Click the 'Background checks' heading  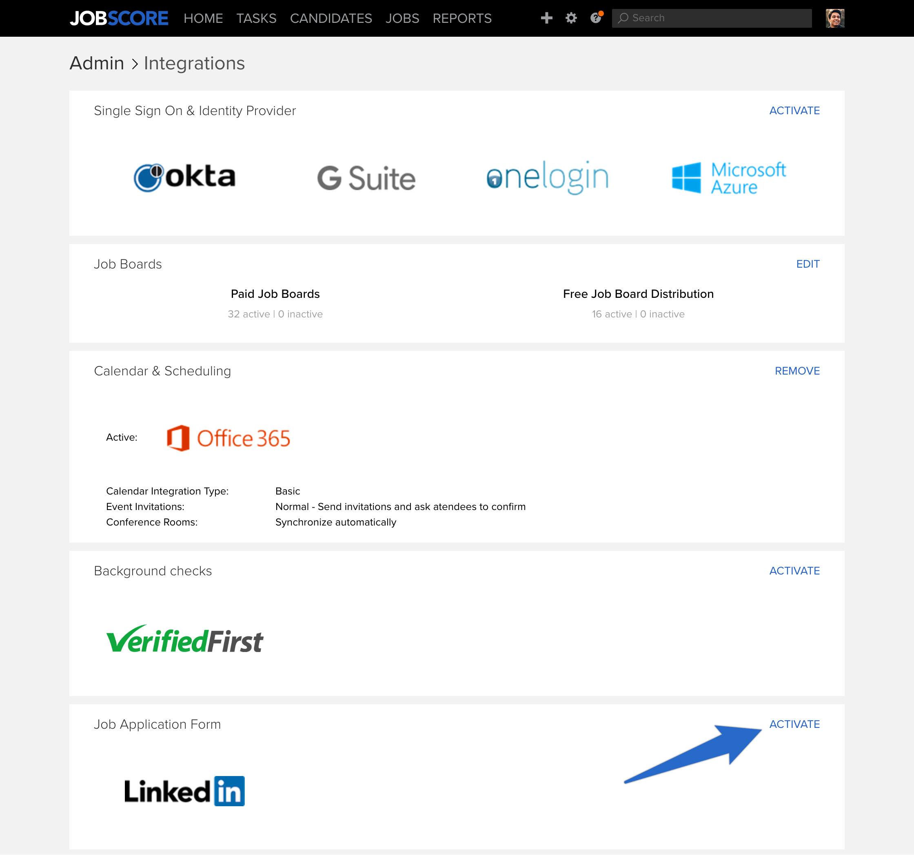pos(153,571)
